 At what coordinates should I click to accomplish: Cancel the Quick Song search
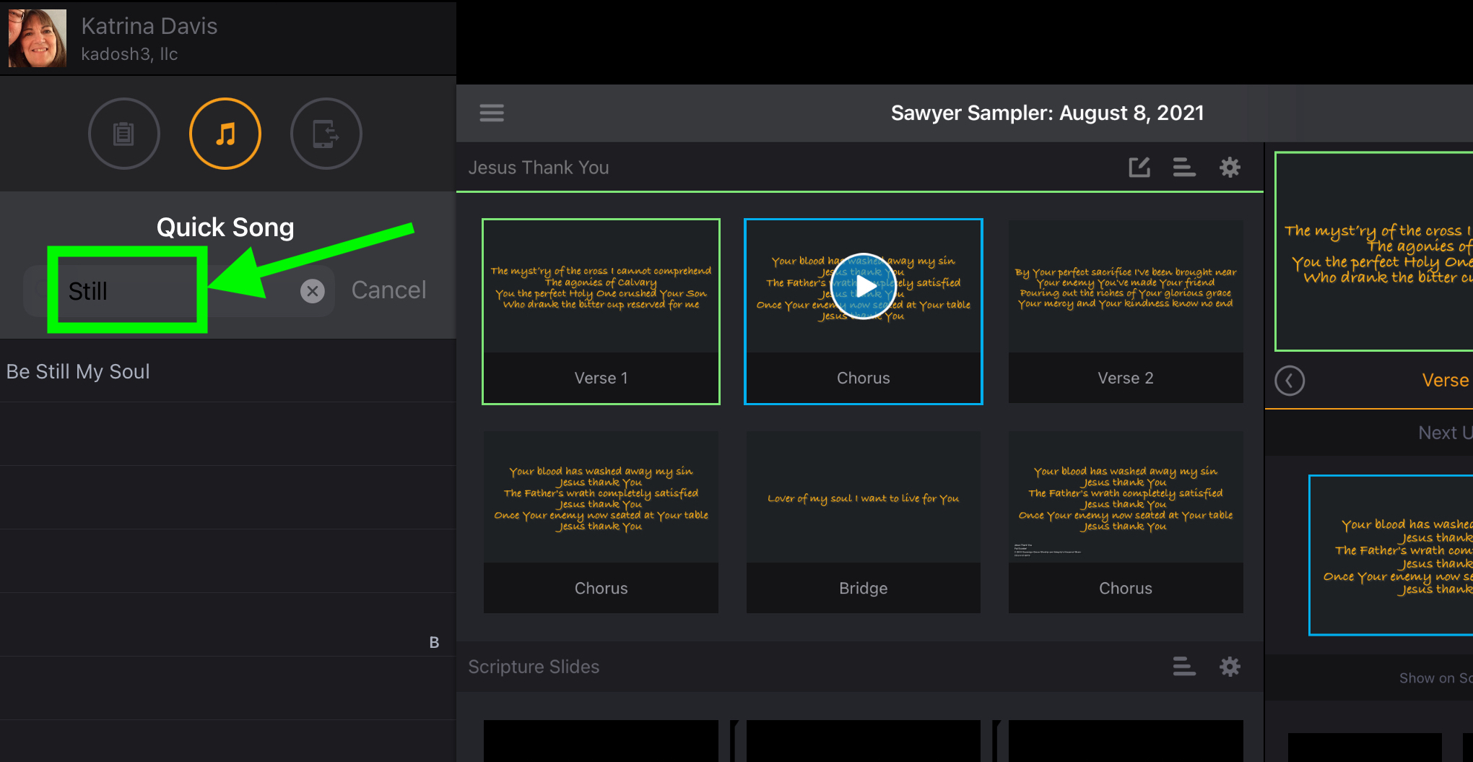click(388, 290)
